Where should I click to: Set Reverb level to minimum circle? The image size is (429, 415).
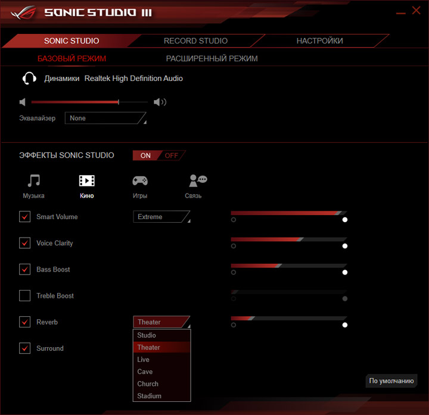pyautogui.click(x=234, y=325)
